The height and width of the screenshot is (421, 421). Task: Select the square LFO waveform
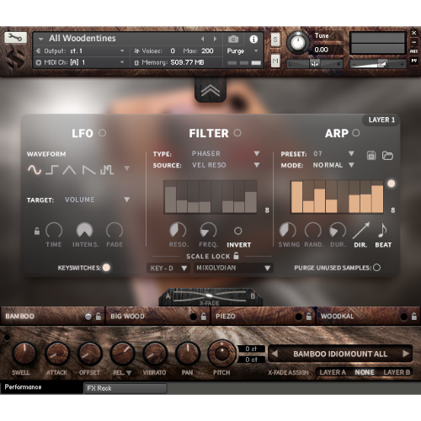point(52,169)
